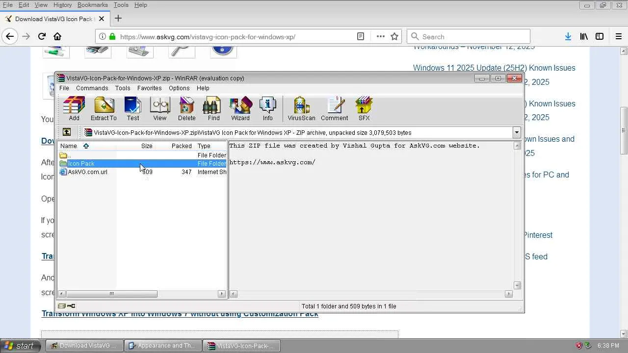Launch the WinRAR Wizard

click(x=240, y=108)
